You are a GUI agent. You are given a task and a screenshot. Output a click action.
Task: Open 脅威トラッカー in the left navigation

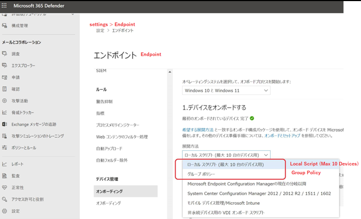(x=23, y=113)
